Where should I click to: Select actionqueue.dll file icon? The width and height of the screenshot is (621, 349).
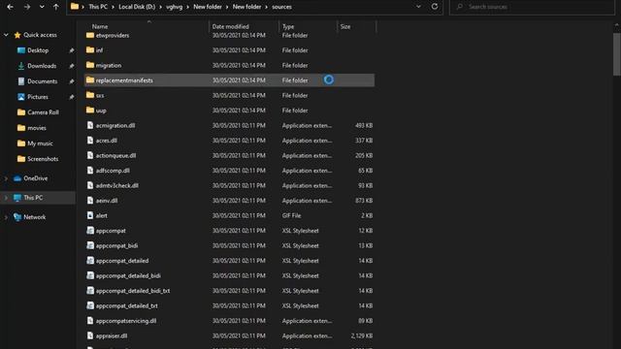pos(90,155)
